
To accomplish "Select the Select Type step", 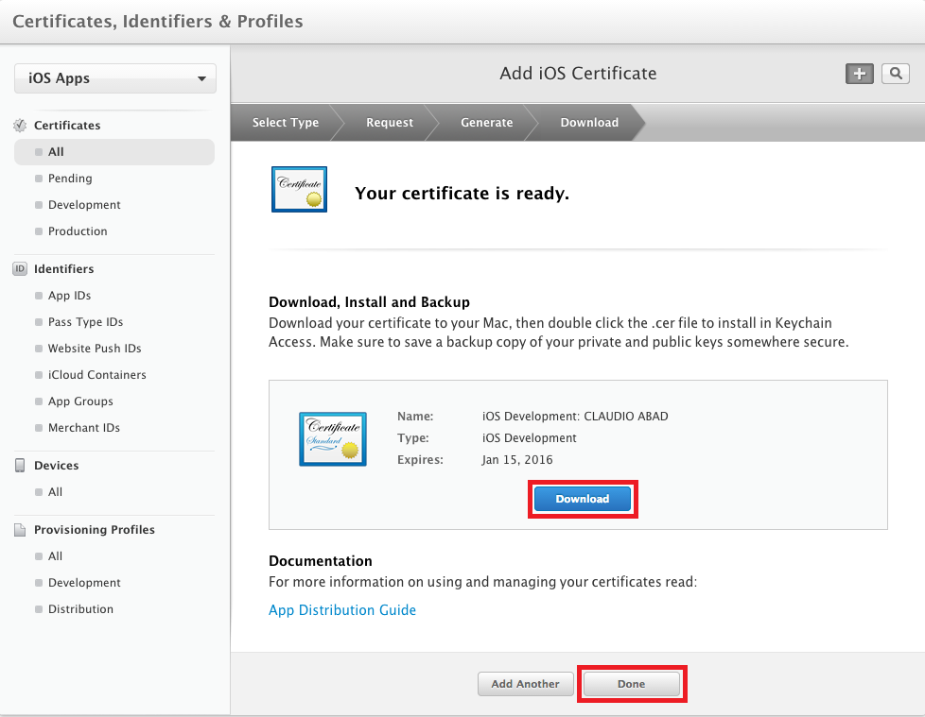I will coord(286,123).
